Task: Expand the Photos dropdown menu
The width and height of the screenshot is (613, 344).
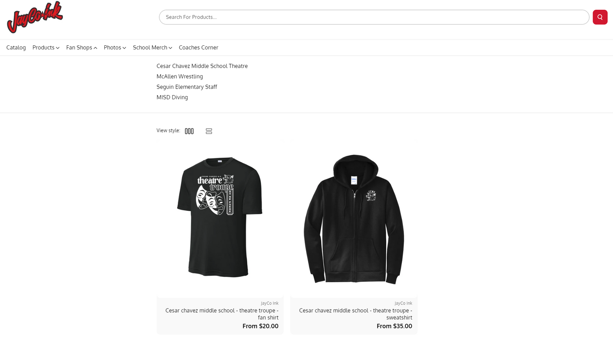Action: (x=115, y=47)
